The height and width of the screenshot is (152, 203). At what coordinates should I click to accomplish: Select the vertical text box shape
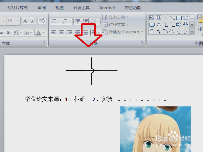click(158, 18)
